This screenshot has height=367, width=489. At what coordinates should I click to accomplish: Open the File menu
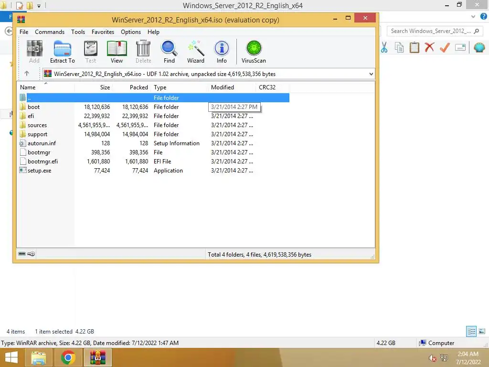pos(24,32)
